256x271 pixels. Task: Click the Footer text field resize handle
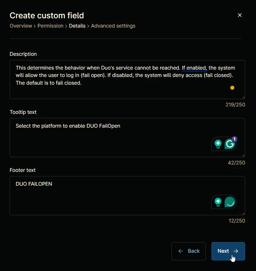click(244, 214)
